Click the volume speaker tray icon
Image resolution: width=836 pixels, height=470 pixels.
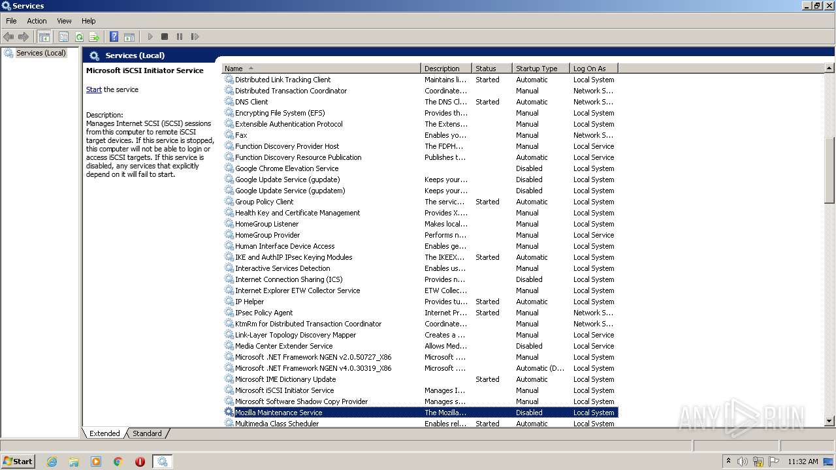click(743, 462)
